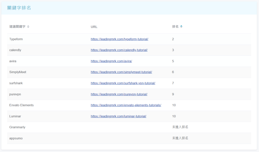The image size is (259, 152).
Task: Open the calendly-tutorial URL link
Action: point(119,50)
